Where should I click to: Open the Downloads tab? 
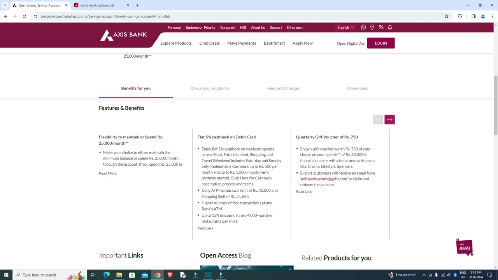[358, 88]
